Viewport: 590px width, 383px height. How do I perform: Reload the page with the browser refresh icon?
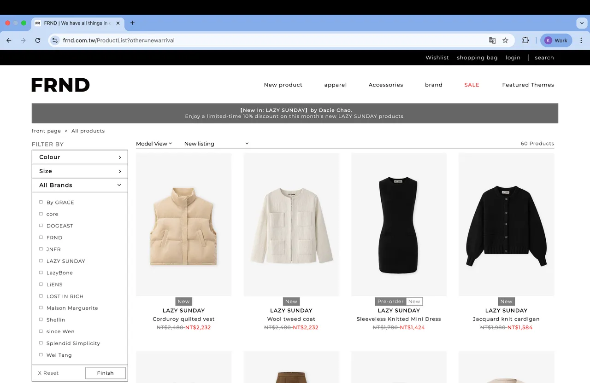click(x=38, y=41)
